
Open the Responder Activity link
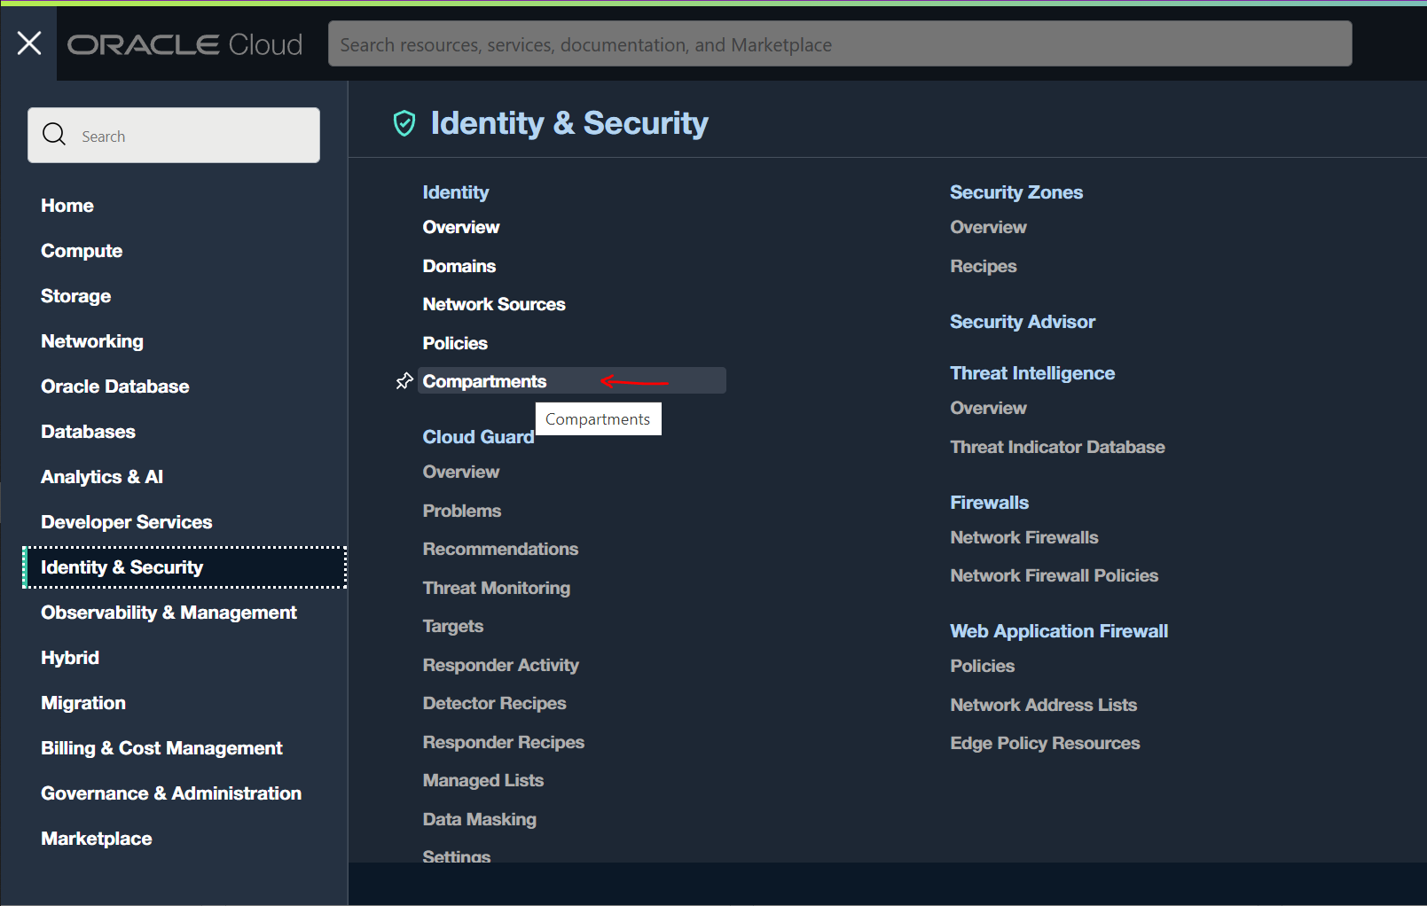pyautogui.click(x=501, y=665)
